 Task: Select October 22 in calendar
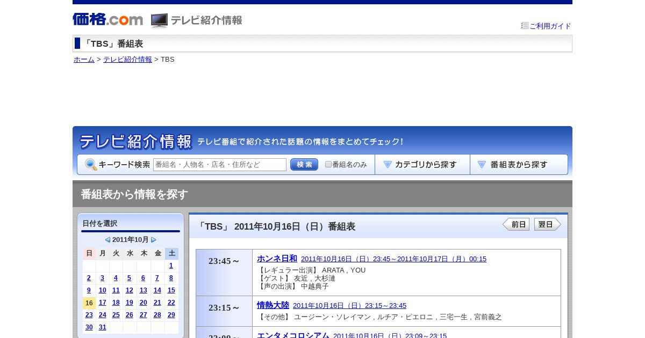(x=171, y=303)
